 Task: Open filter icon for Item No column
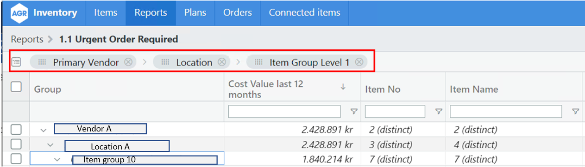[x=439, y=111]
